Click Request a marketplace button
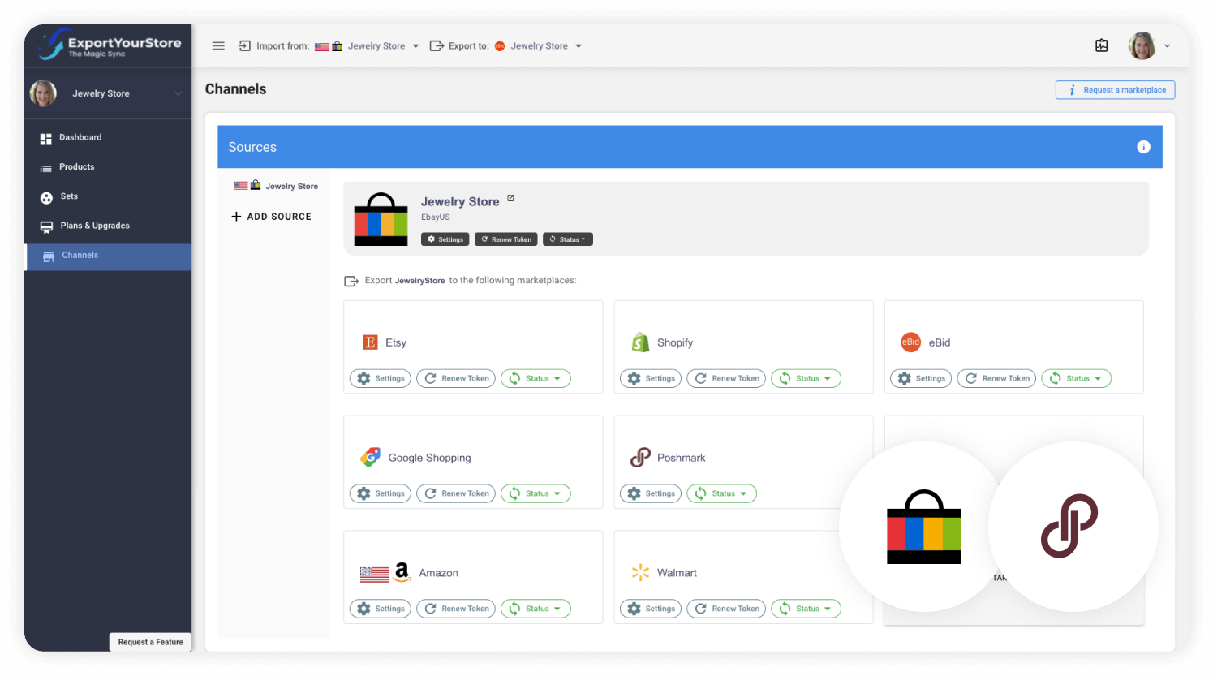The image size is (1213, 676). pos(1116,90)
